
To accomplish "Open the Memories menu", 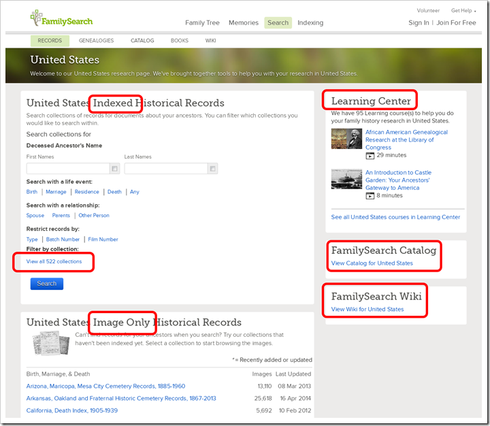I will 244,23.
